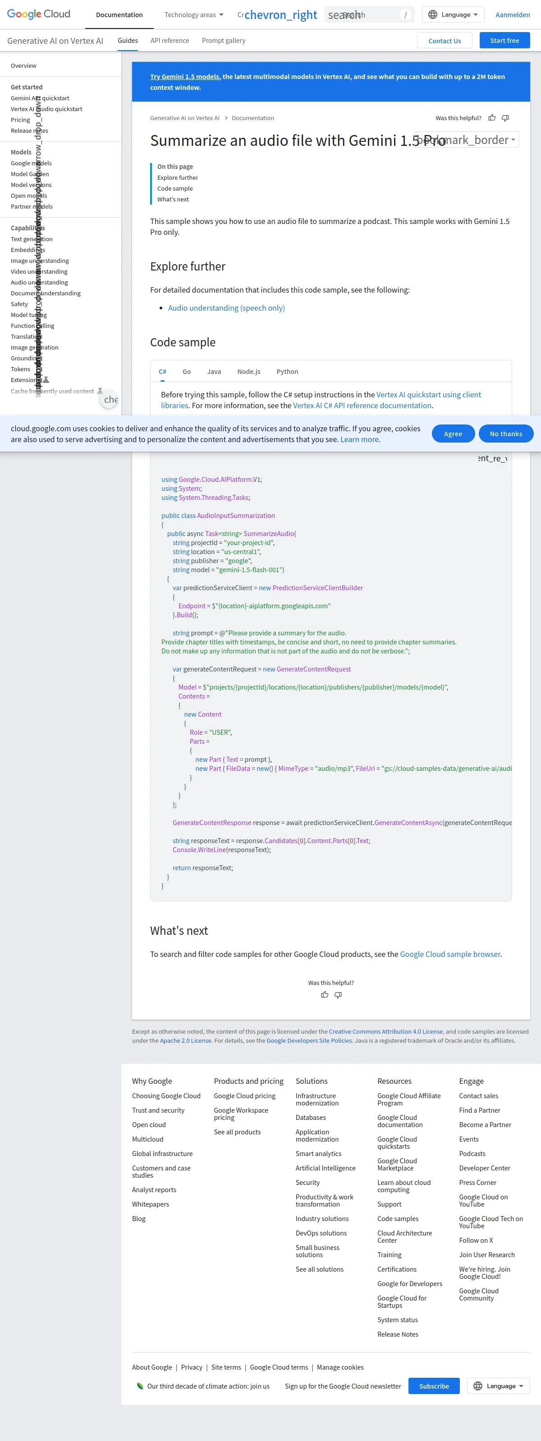Open the 'Try Gemini 1.5 models' banner link
The width and height of the screenshot is (541, 1441).
coord(184,77)
